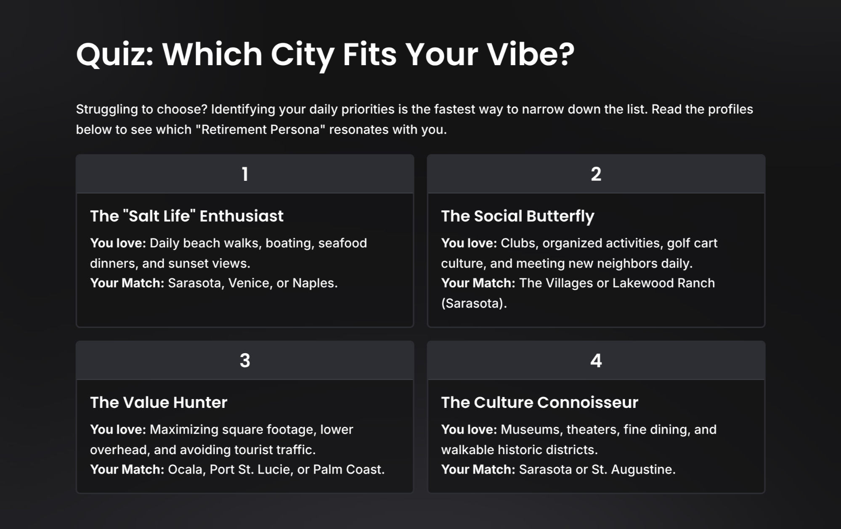The height and width of the screenshot is (529, 841).
Task: Click the "Quiz: Which City Fits Your Vibe?" heading
Action: [x=325, y=55]
